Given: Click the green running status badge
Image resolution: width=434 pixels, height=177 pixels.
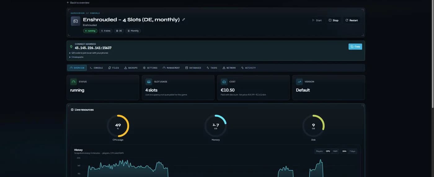Looking at the screenshot, I should pyautogui.click(x=90, y=31).
